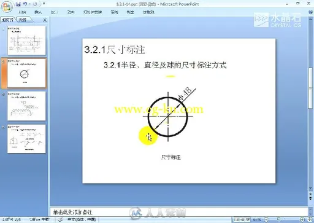The width and height of the screenshot is (314, 223).
Task: Go to next slide double-arrow button
Action: [310, 198]
